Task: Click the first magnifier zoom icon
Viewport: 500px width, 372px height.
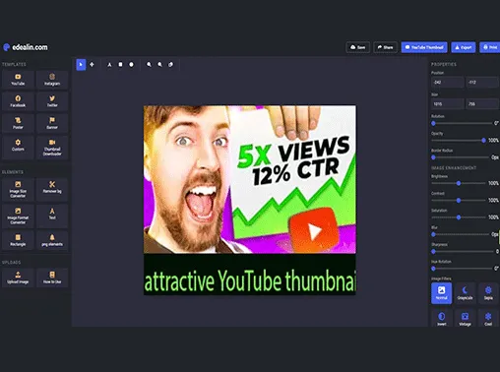Action: 149,65
